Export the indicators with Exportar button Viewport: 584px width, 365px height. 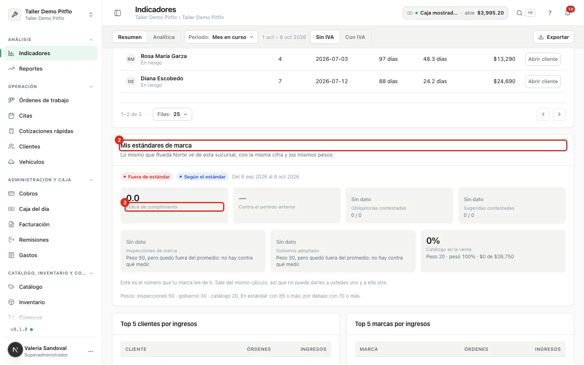click(554, 37)
